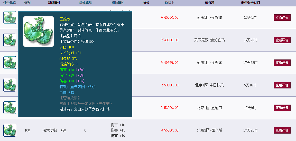
Task: Click the jade earring icon in the ￥49999.00 row
Action: point(10,63)
